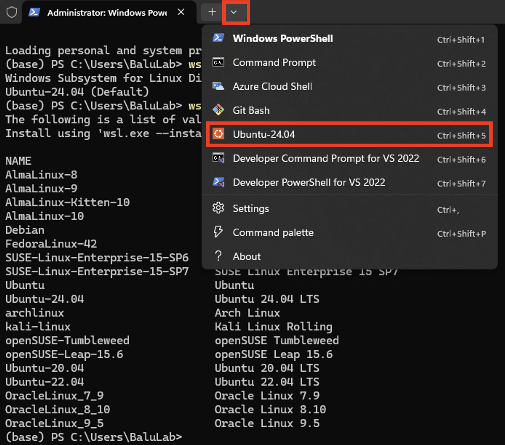
Task: Click 'FedoraLinux-42' in the distro list
Action: pyautogui.click(x=51, y=244)
